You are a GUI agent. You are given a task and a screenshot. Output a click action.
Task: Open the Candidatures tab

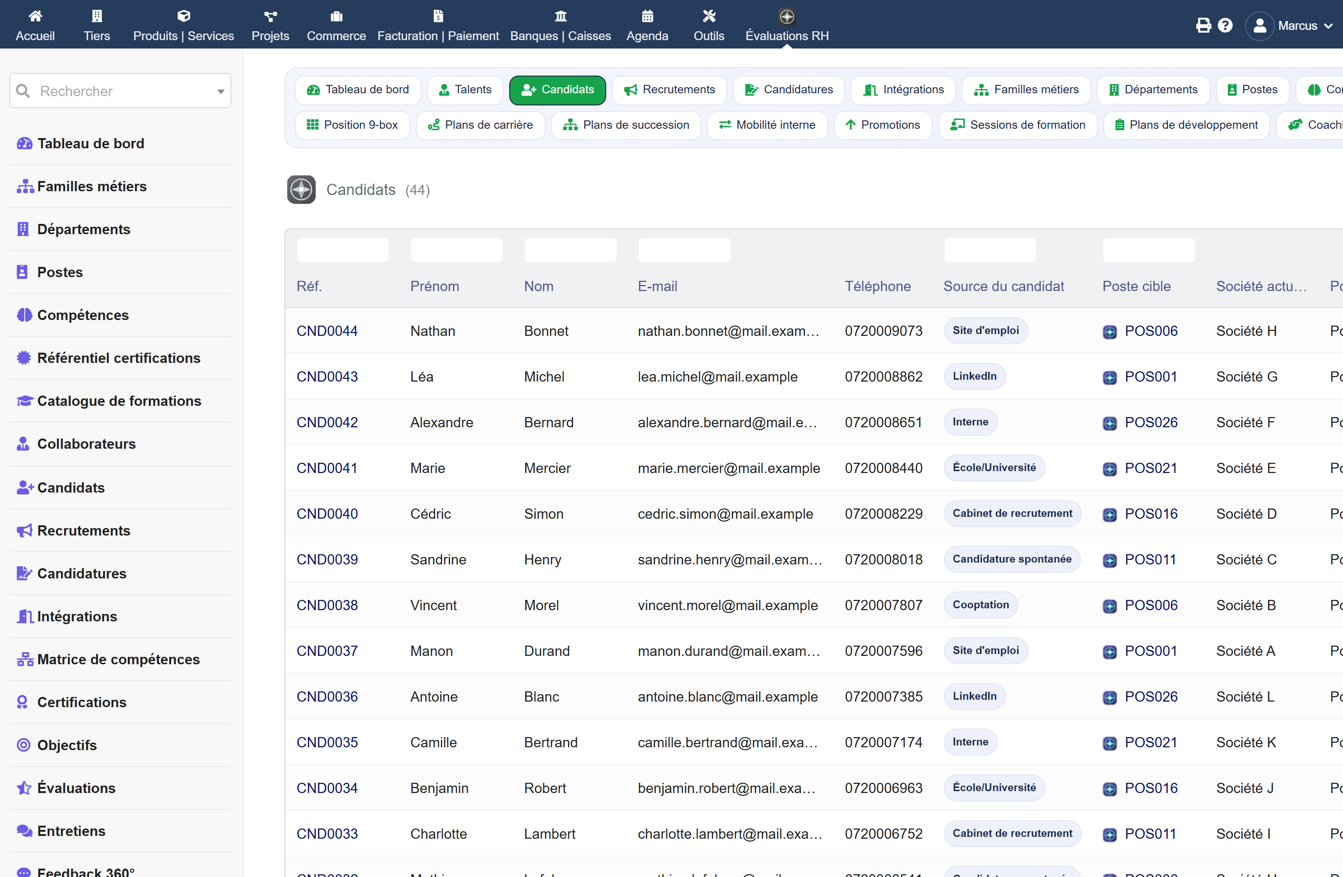pos(788,90)
